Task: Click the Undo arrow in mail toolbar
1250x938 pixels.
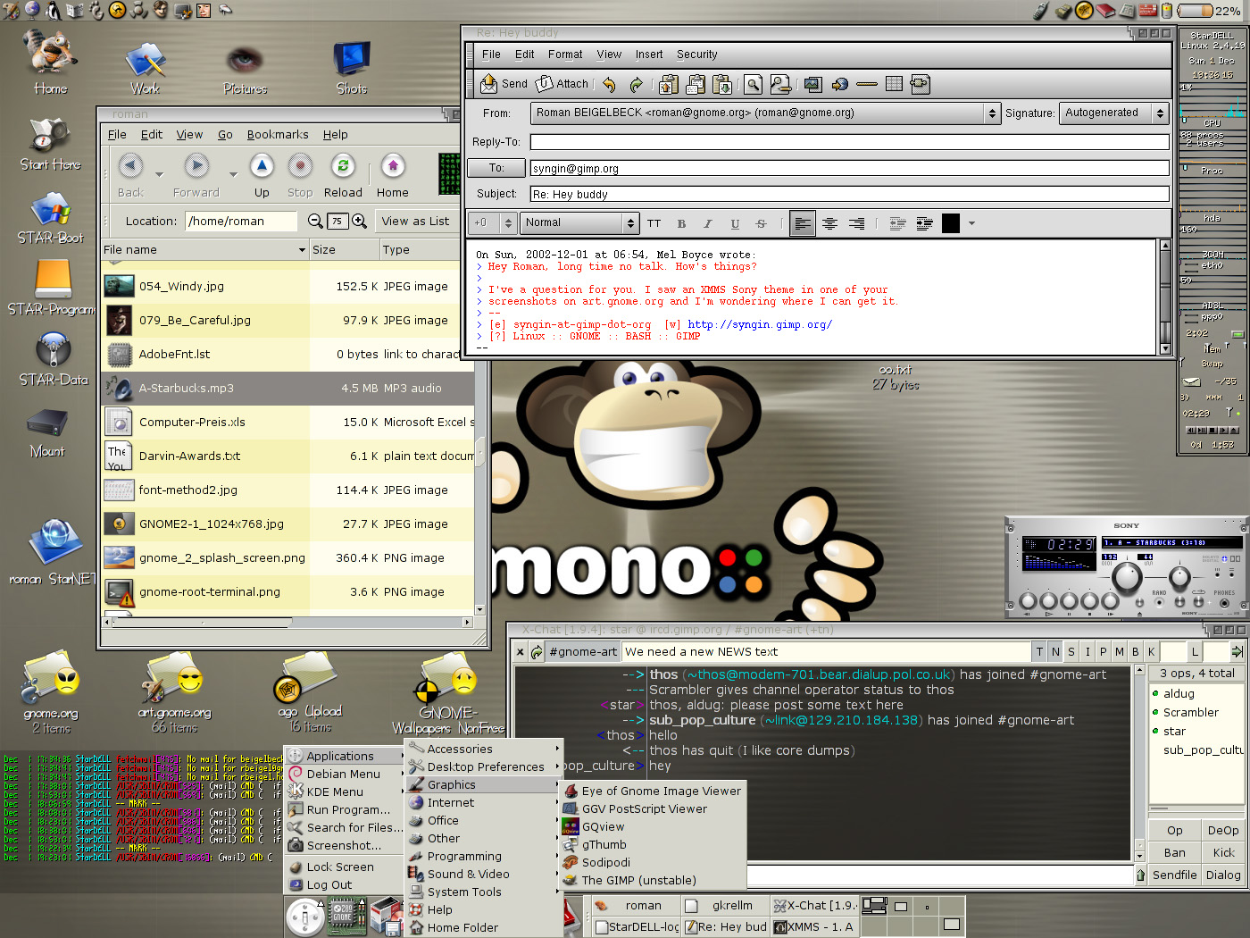Action: pos(609,85)
